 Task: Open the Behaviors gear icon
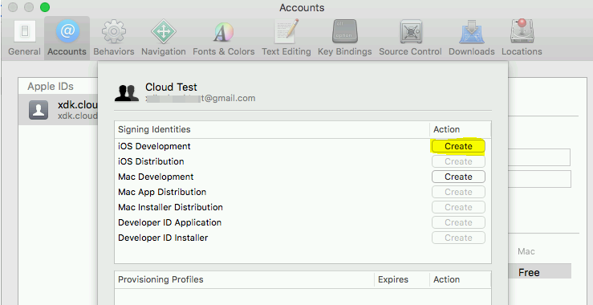pyautogui.click(x=113, y=39)
